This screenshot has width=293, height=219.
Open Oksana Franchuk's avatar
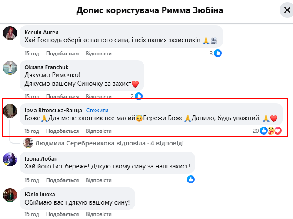pyautogui.click(x=10, y=68)
